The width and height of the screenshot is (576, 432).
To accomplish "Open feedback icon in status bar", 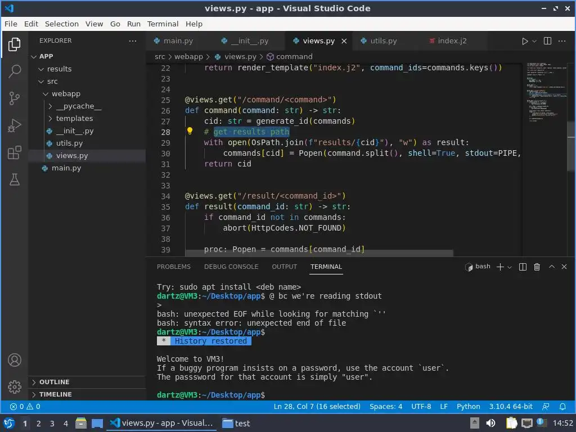I will [x=546, y=407].
